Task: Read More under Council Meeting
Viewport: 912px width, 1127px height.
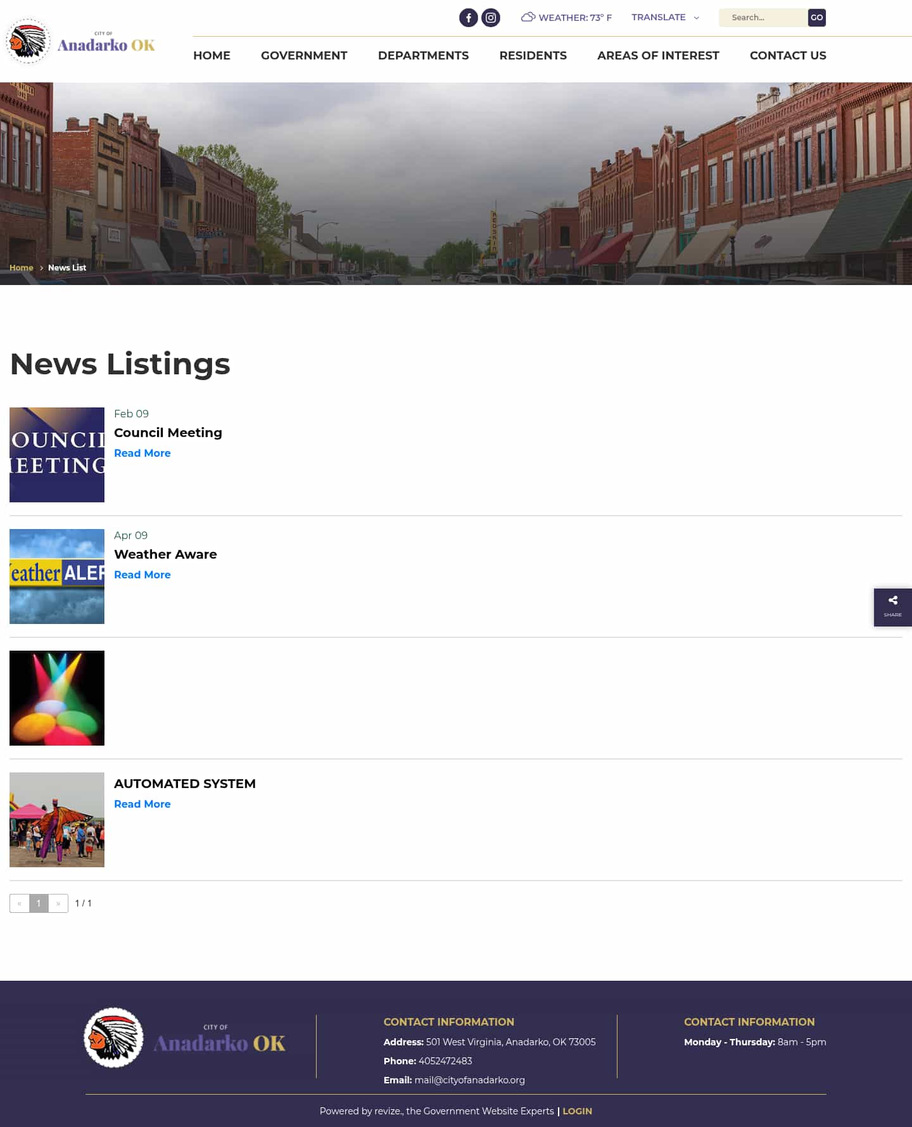Action: (x=142, y=453)
